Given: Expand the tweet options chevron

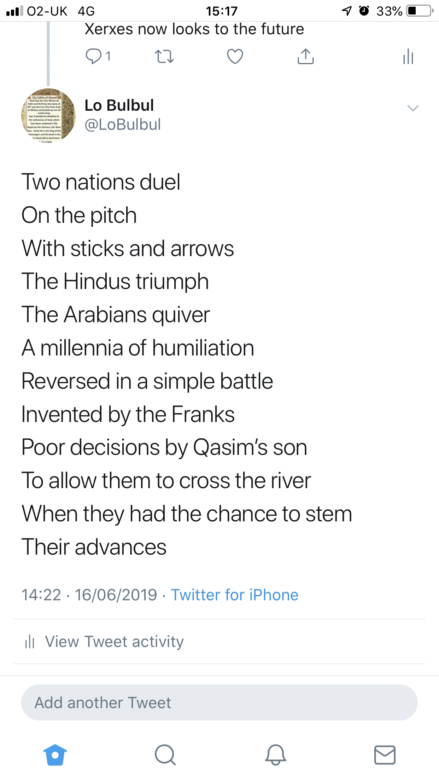Looking at the screenshot, I should pyautogui.click(x=413, y=108).
